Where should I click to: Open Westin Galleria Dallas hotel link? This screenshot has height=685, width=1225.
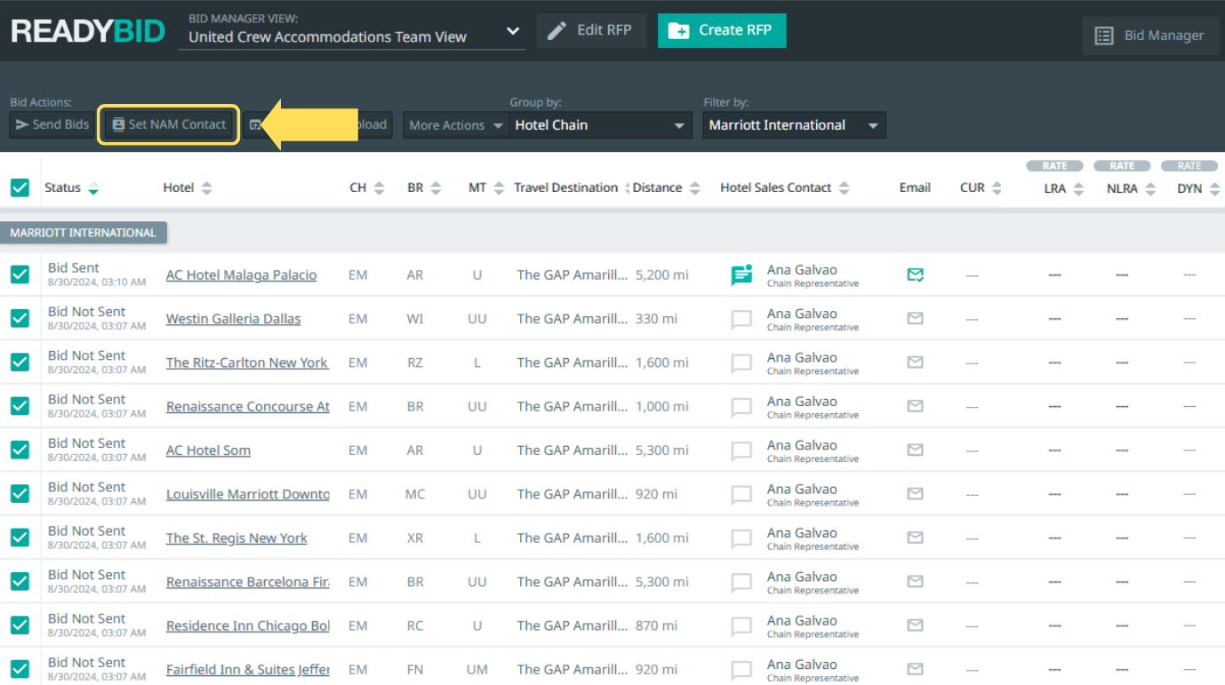(233, 319)
